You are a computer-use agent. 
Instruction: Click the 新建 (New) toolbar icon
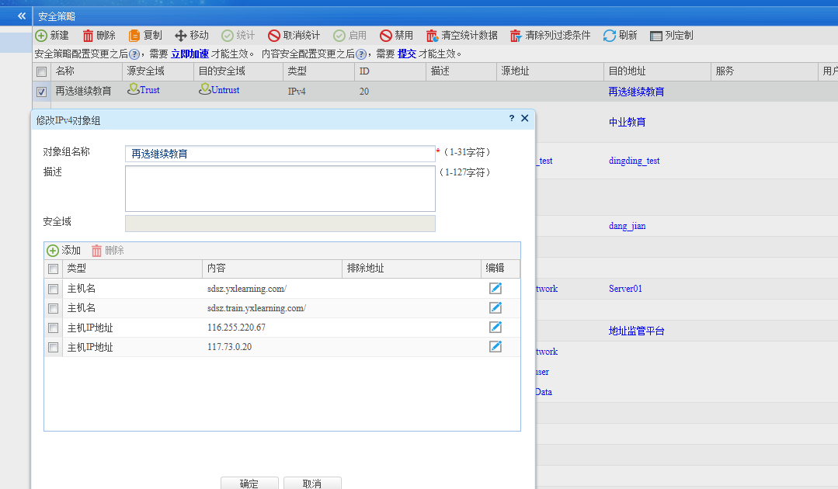click(41, 36)
